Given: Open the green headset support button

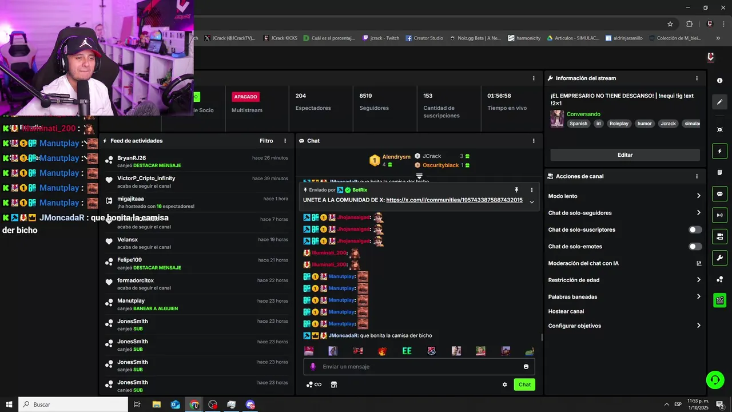Looking at the screenshot, I should point(714,379).
